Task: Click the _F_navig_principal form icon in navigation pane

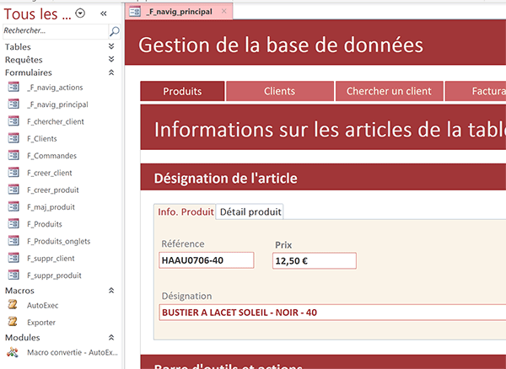Action: coord(13,104)
